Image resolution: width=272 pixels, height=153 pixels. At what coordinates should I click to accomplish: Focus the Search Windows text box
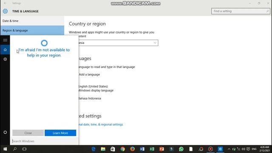click(x=44, y=141)
